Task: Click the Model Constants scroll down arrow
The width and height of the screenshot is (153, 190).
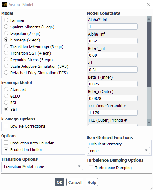Action: click(149, 123)
